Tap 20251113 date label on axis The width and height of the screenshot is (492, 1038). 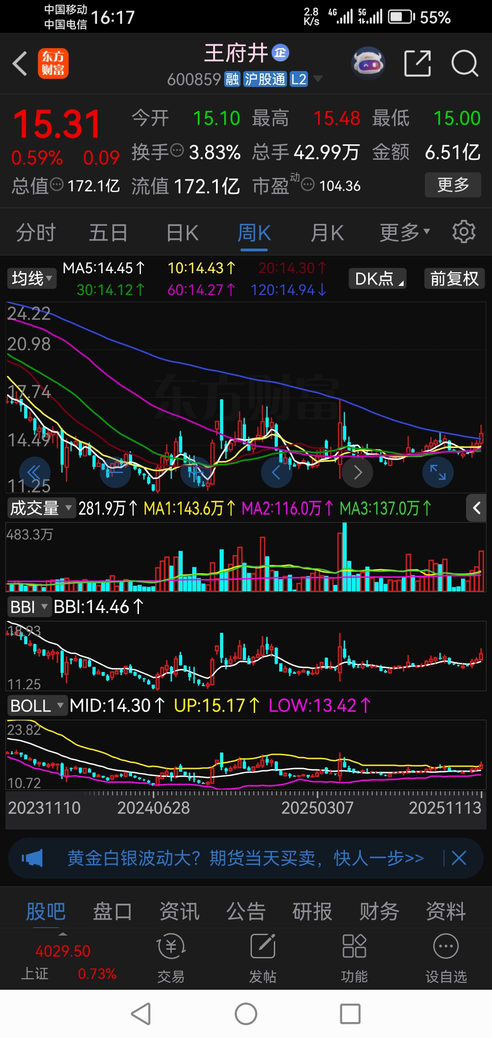pyautogui.click(x=445, y=808)
